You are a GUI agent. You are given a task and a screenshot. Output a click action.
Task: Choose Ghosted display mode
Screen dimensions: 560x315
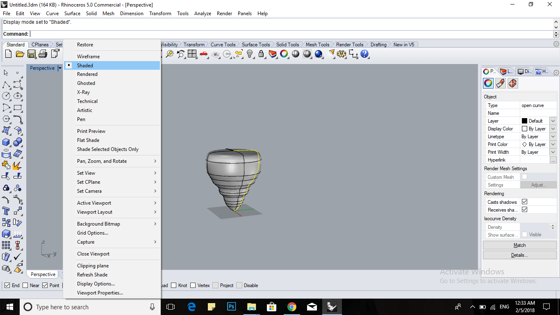(112, 83)
